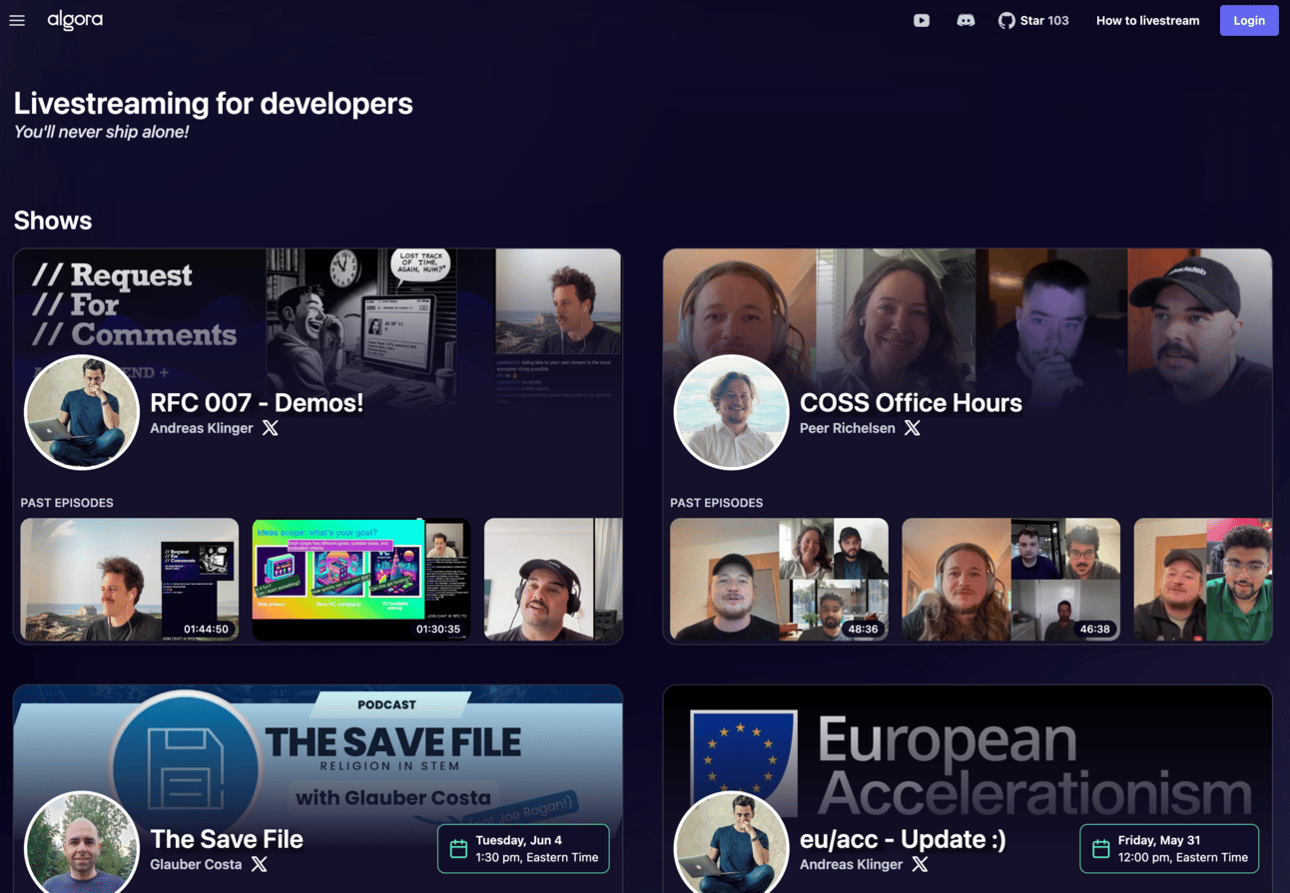
Task: Click the Andreas Klinger name under RFC 007
Action: (202, 428)
